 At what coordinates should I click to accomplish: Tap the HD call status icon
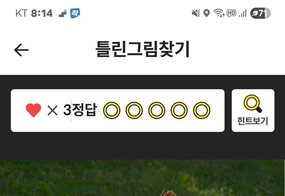coord(232,13)
